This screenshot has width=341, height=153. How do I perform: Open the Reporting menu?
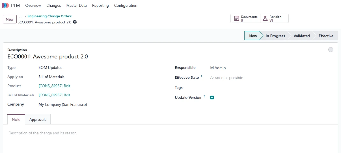100,6
